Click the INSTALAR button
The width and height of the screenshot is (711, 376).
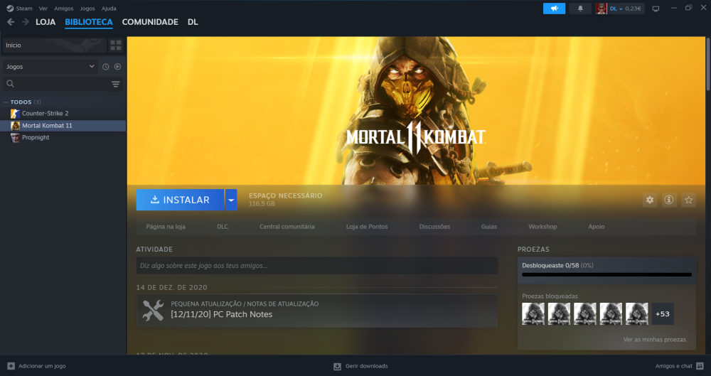[180, 200]
